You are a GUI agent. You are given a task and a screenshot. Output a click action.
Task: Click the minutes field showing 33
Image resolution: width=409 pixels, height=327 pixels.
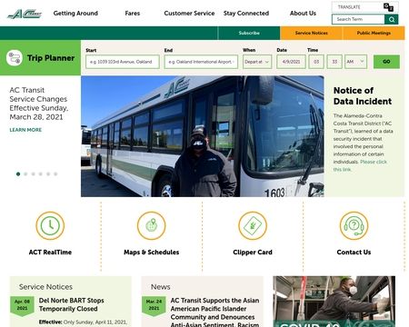coord(334,62)
